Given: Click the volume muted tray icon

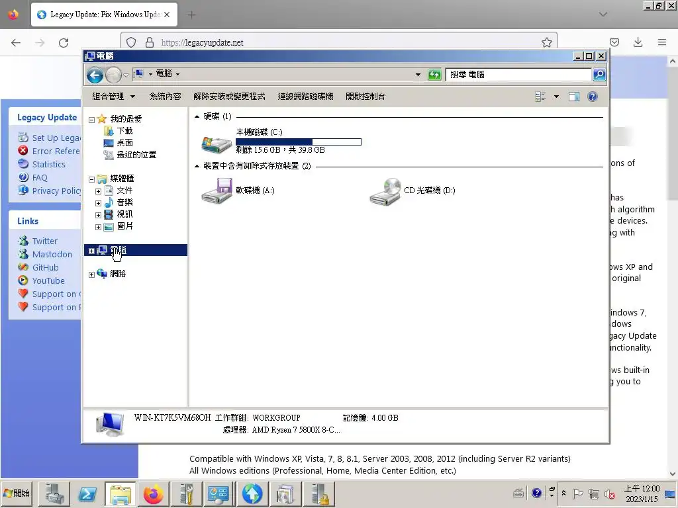Looking at the screenshot, I should (609, 493).
